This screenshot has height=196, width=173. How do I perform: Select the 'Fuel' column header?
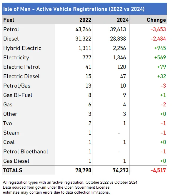9,20
